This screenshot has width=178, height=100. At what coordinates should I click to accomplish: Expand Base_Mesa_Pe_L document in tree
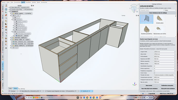[x=9, y=7]
